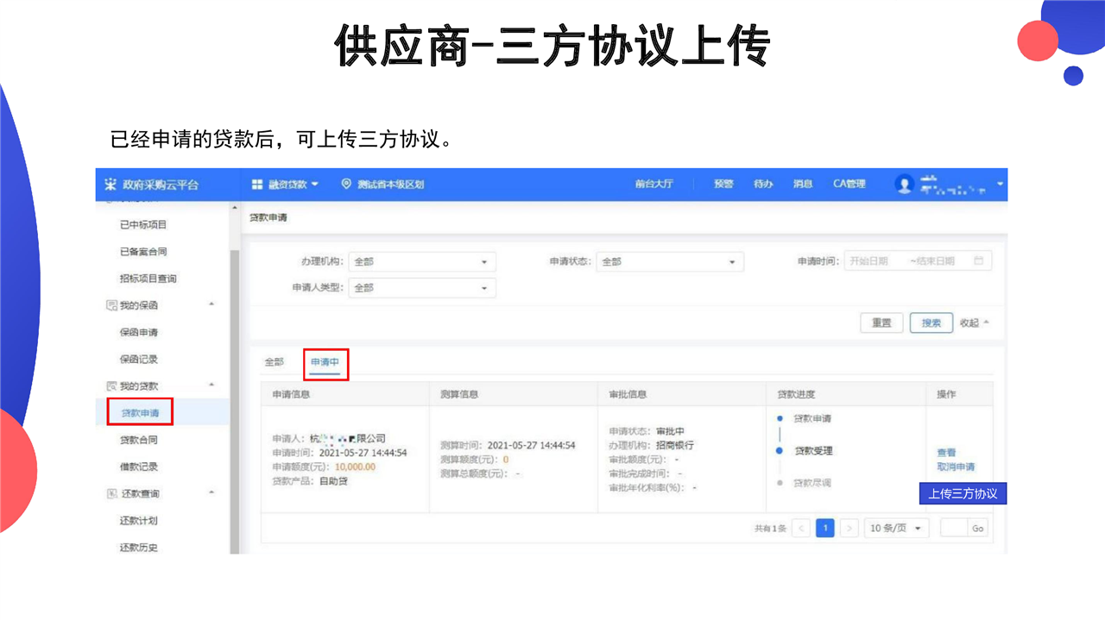Open the 办理机构 dropdown
1105x620 pixels.
421,261
